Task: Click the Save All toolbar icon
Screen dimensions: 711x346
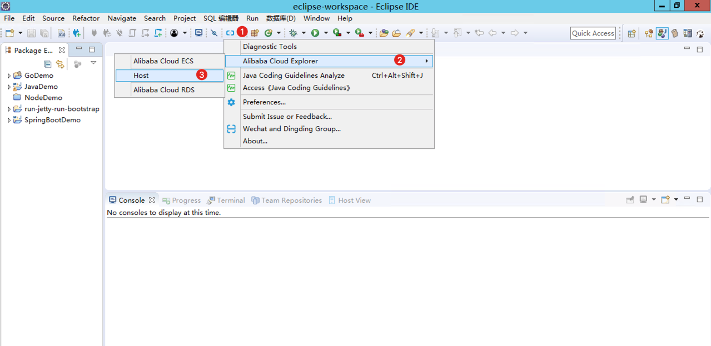Action: tap(44, 33)
